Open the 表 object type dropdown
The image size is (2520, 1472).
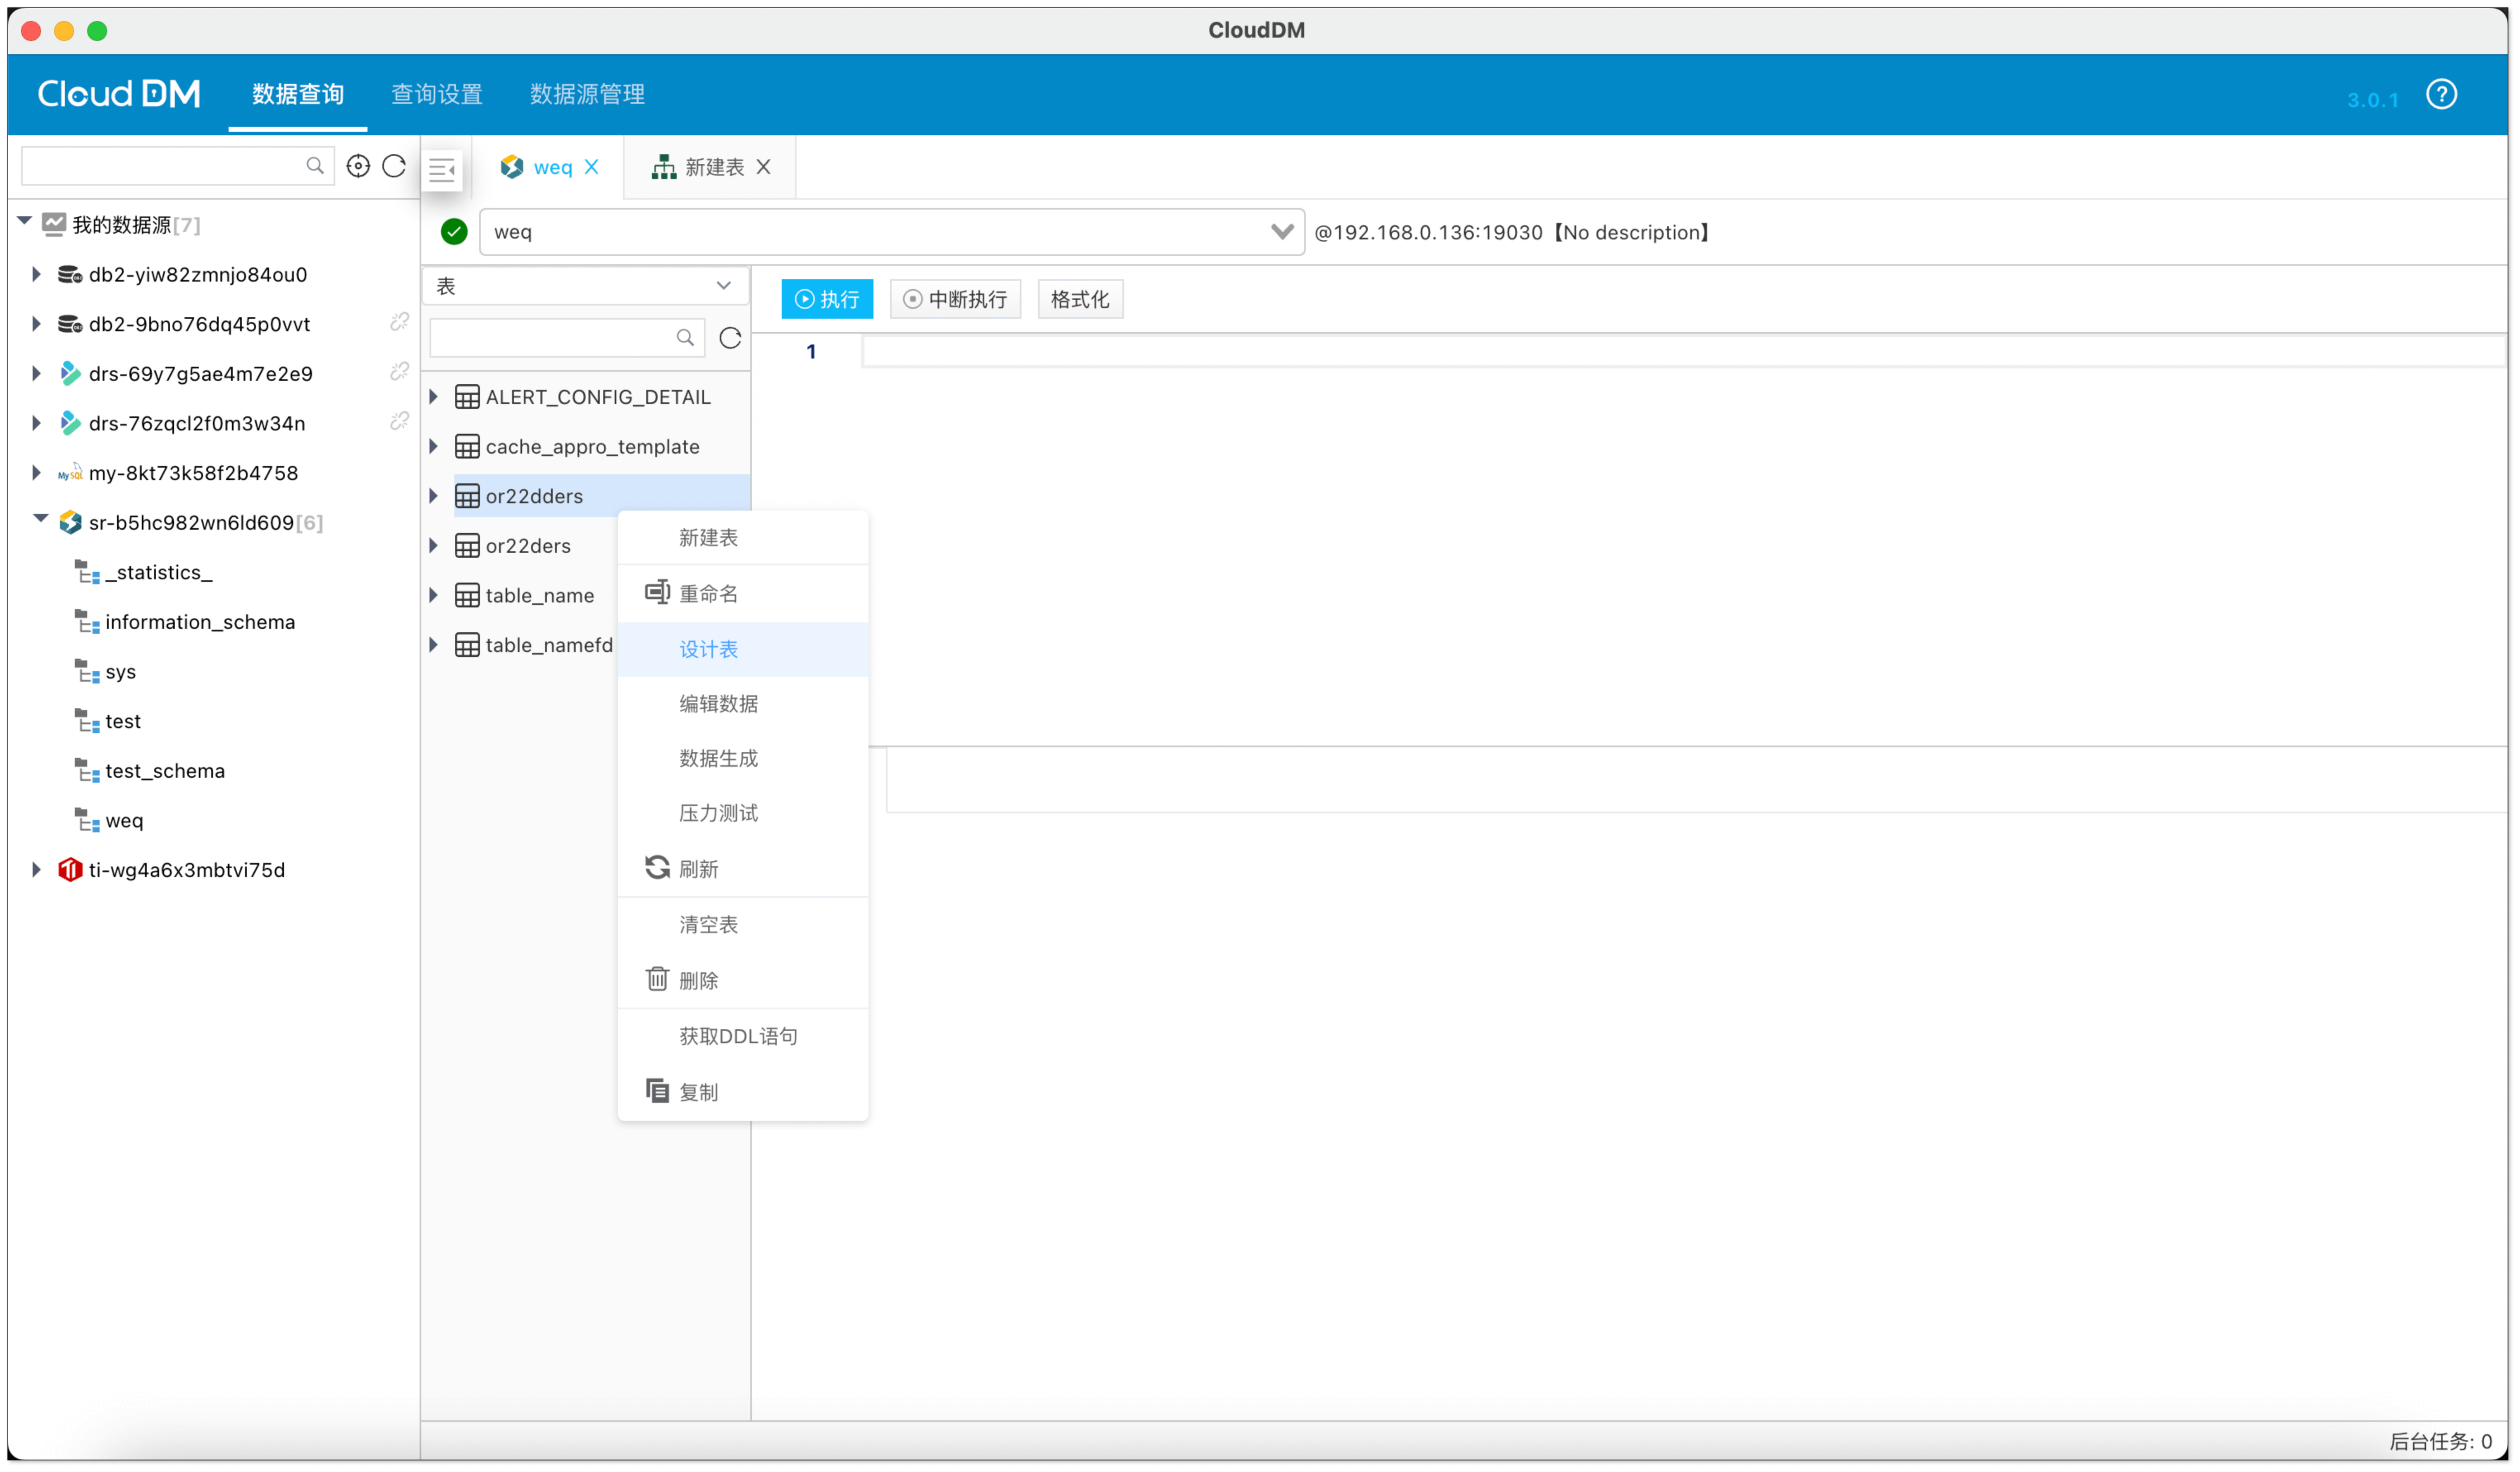pyautogui.click(x=723, y=286)
